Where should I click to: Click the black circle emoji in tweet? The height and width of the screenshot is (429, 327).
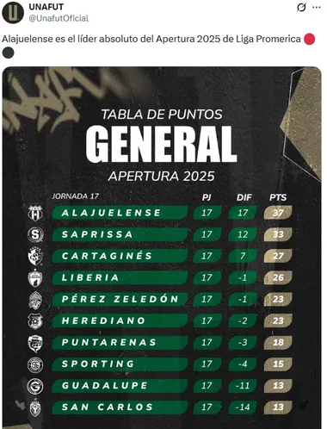click(8, 53)
